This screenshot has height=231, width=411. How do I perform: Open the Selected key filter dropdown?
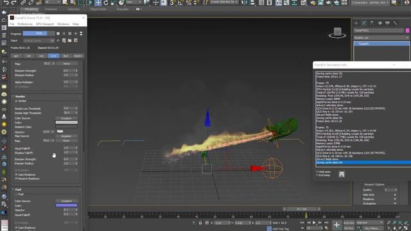[370, 223]
